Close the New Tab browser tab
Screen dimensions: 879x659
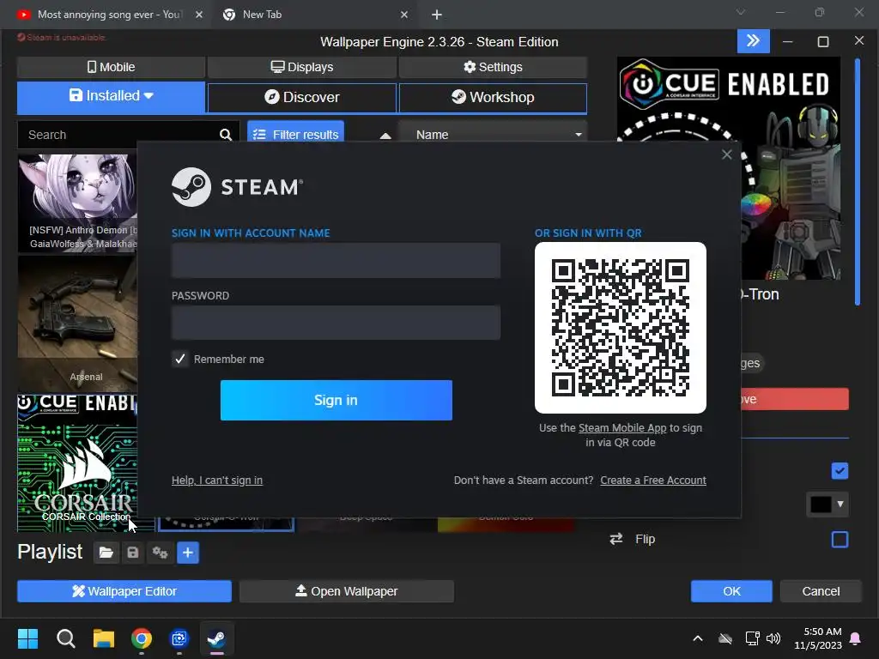click(404, 15)
